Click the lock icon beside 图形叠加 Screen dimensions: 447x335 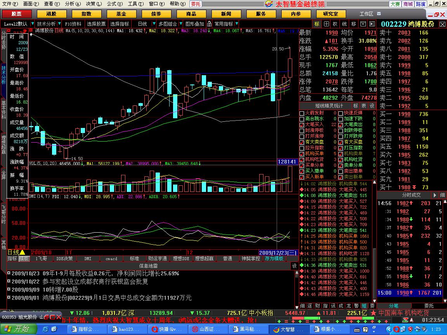click(209, 24)
